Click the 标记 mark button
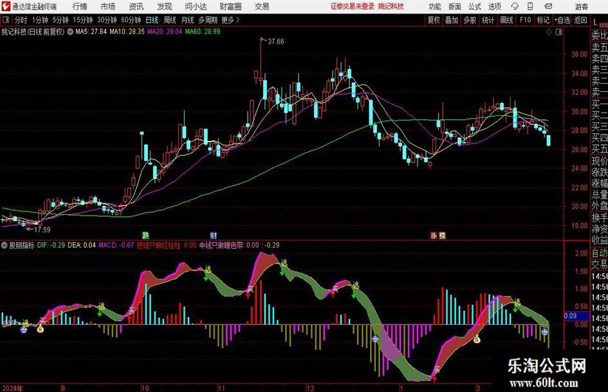Viewport: 608px width, 392px height. pos(543,20)
